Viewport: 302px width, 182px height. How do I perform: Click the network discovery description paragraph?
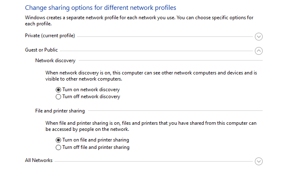(151, 76)
